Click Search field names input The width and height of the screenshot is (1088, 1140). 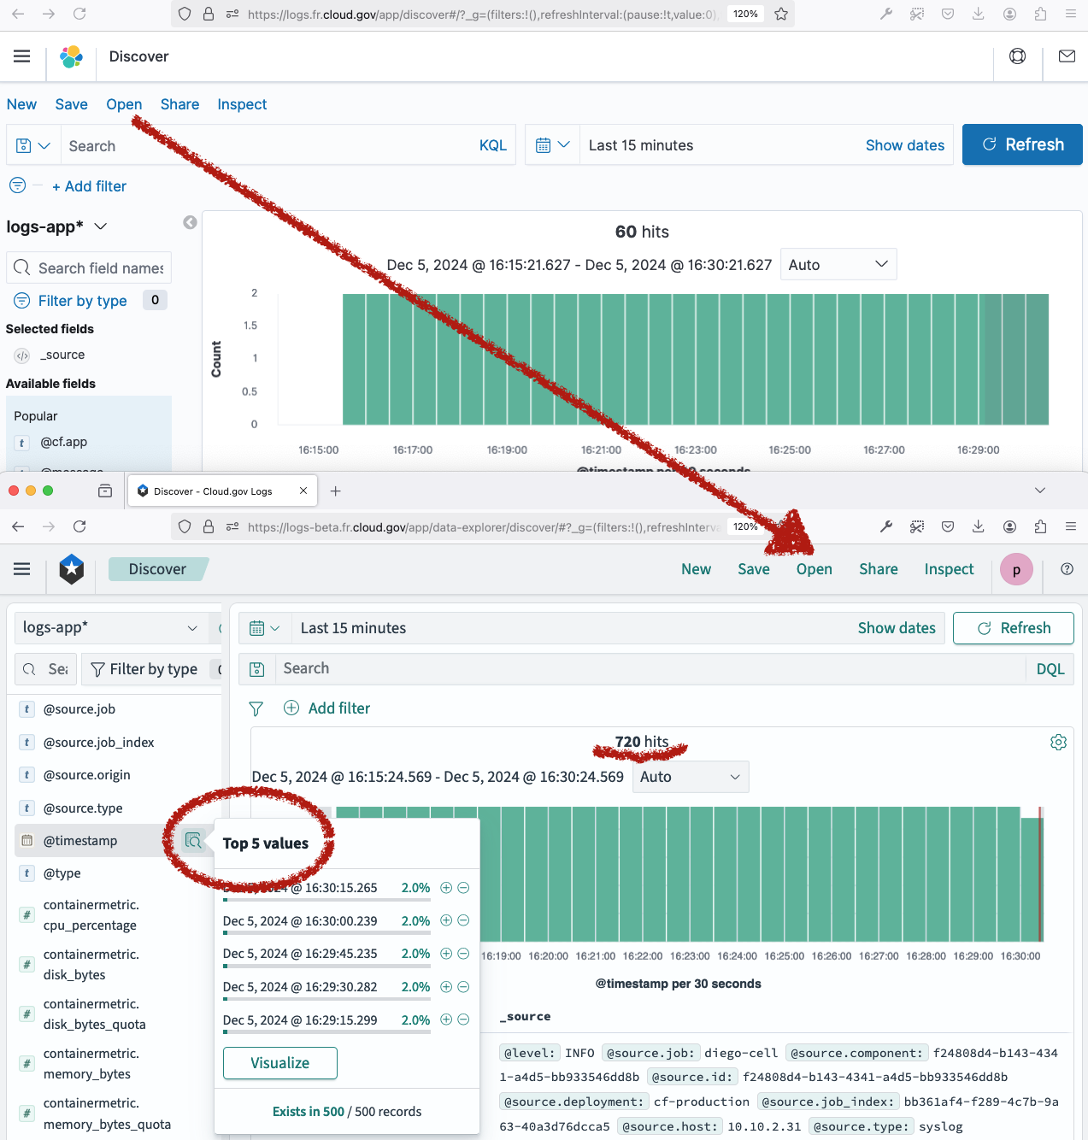(x=89, y=267)
